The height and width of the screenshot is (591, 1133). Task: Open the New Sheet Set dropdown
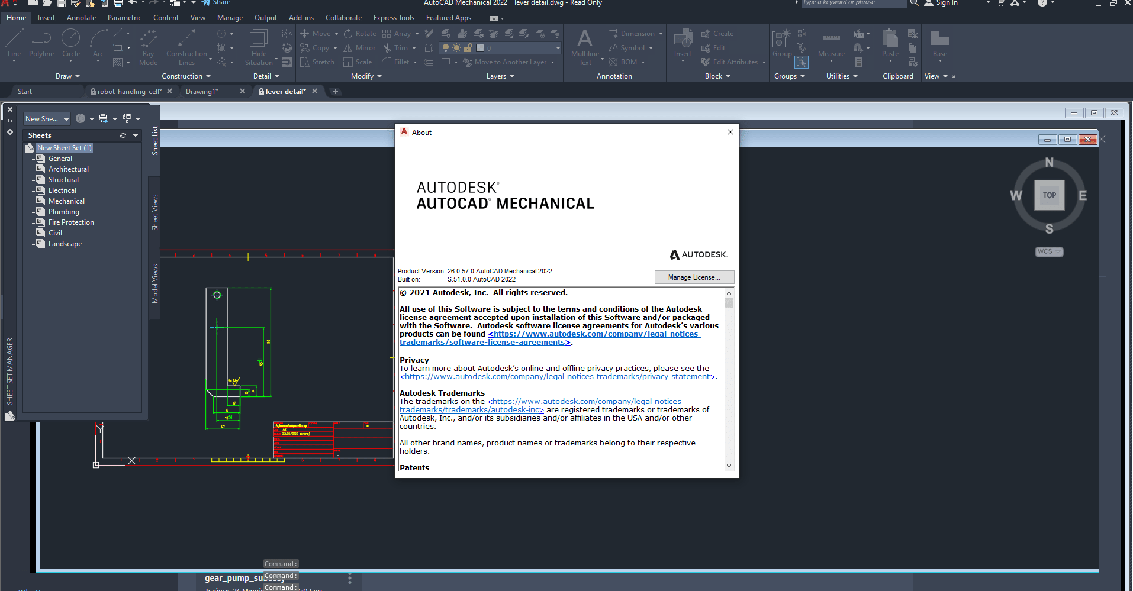click(47, 119)
